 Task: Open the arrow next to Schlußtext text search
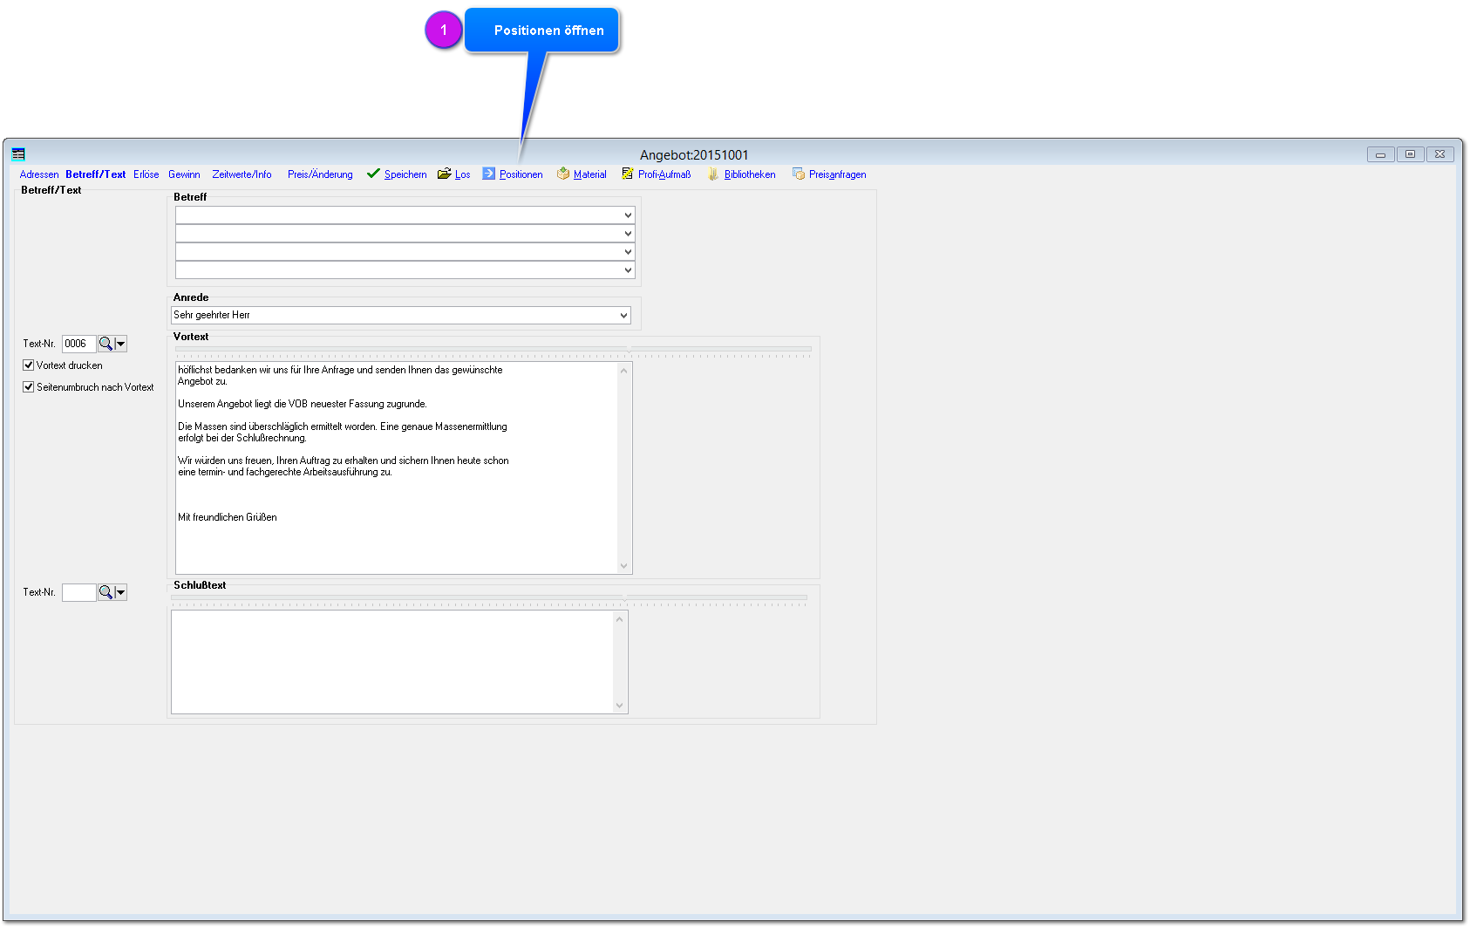121,592
